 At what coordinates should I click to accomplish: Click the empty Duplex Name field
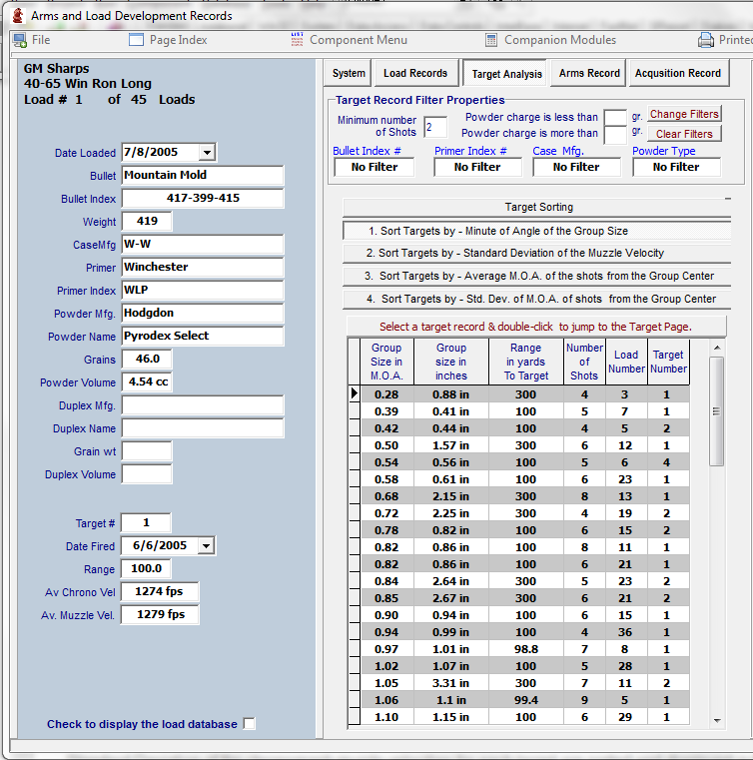click(x=203, y=428)
